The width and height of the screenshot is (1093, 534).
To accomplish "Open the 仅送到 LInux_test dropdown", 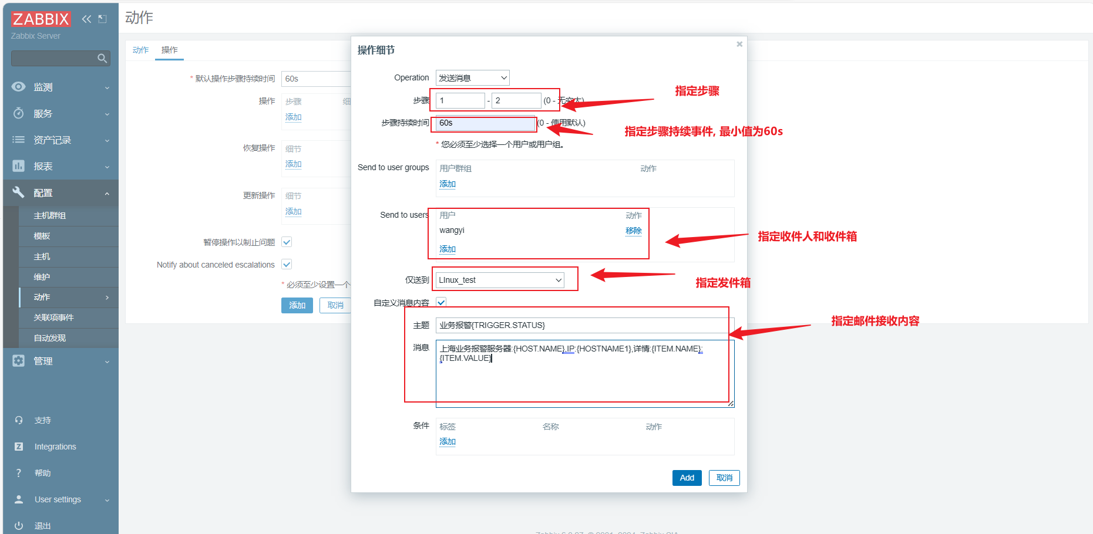I will tap(500, 280).
